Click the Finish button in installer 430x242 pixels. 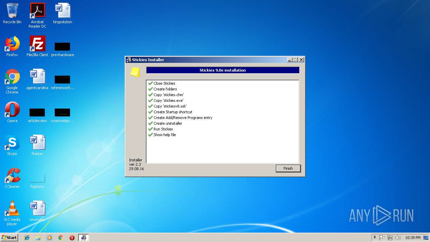(288, 168)
